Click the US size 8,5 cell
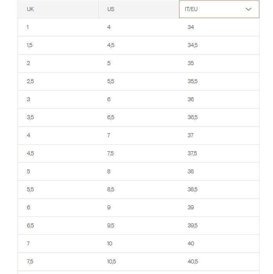 (x=138, y=189)
